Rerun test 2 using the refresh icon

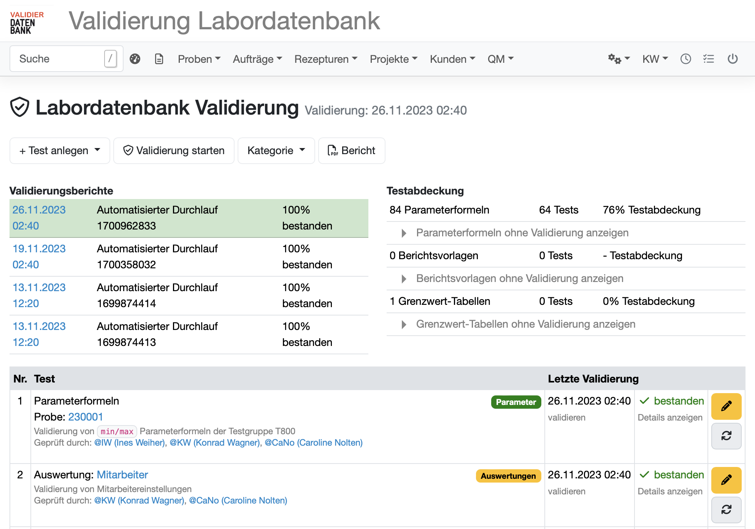point(726,510)
